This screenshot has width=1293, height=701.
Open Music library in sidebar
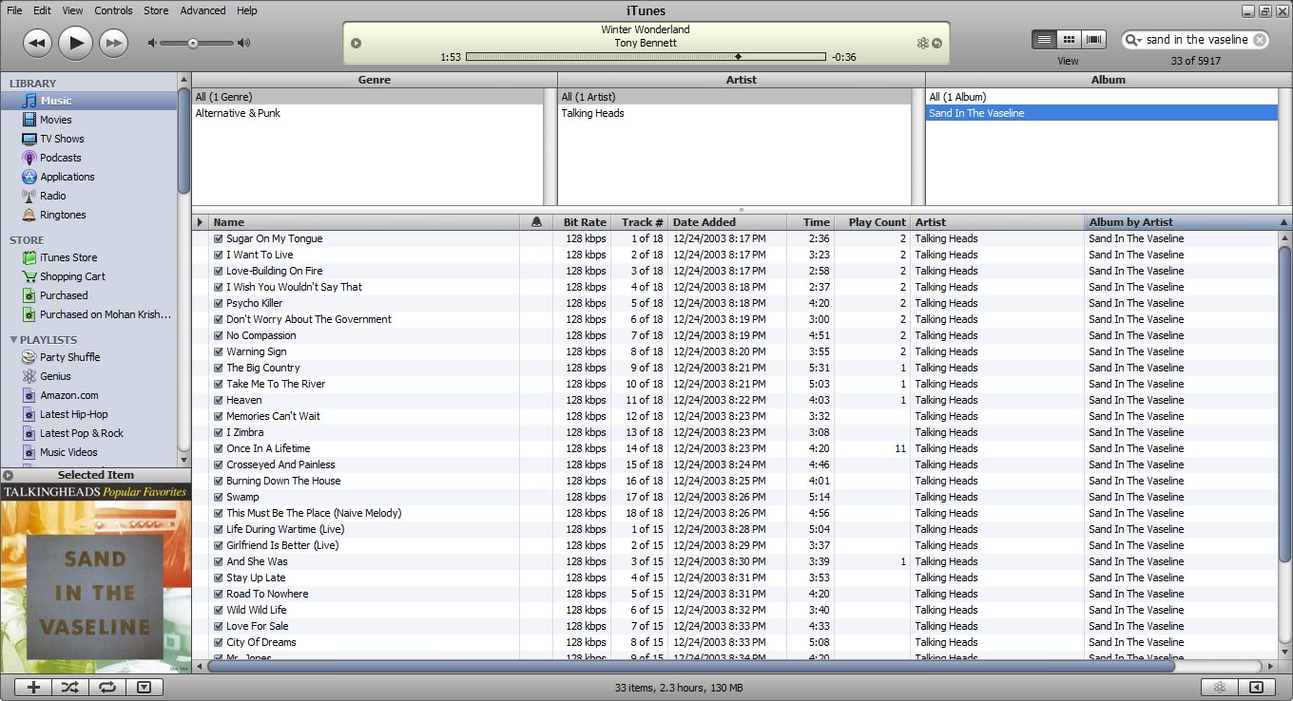(x=89, y=101)
